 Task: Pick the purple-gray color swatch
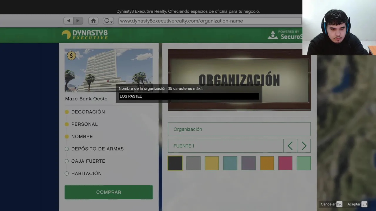point(249,163)
